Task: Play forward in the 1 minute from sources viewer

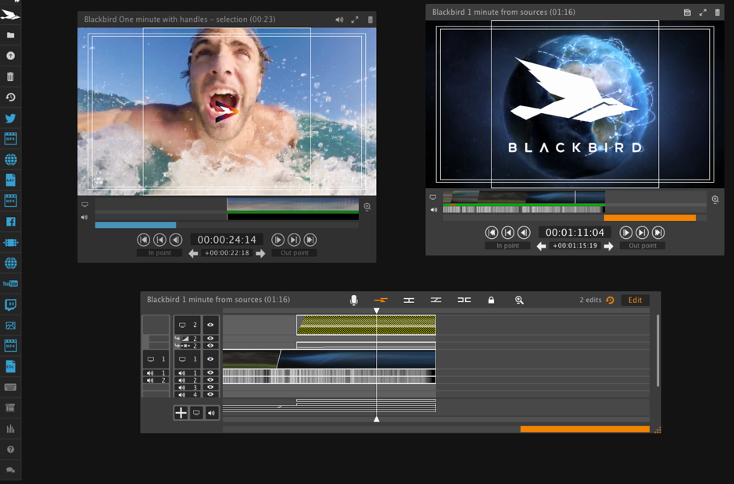Action: pyautogui.click(x=626, y=233)
